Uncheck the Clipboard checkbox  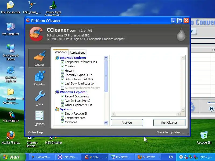(x=62, y=122)
